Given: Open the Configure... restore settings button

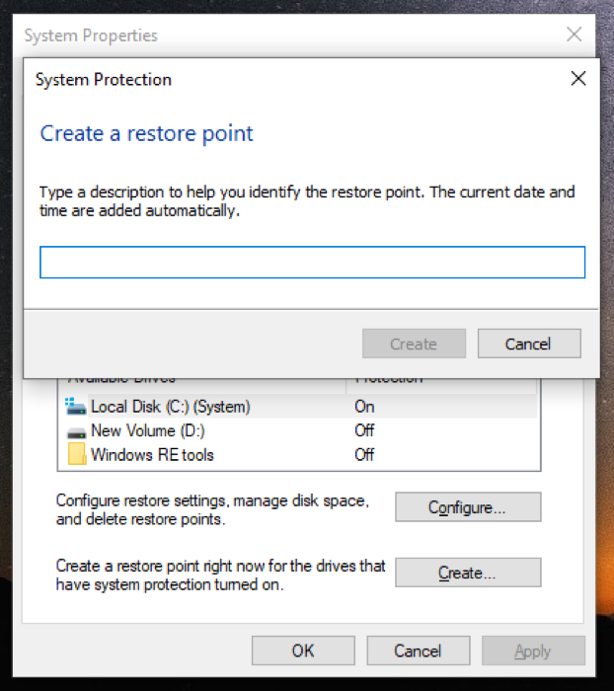Looking at the screenshot, I should click(x=468, y=507).
